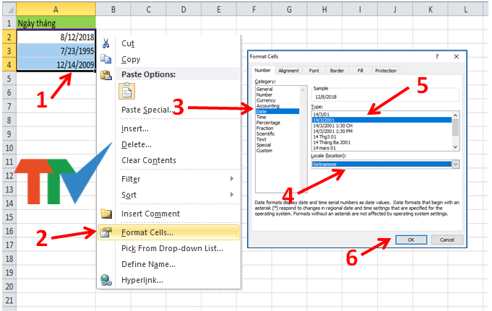The width and height of the screenshot is (492, 311).
Task: Expand the Filter submenu arrow
Action: pyautogui.click(x=232, y=179)
